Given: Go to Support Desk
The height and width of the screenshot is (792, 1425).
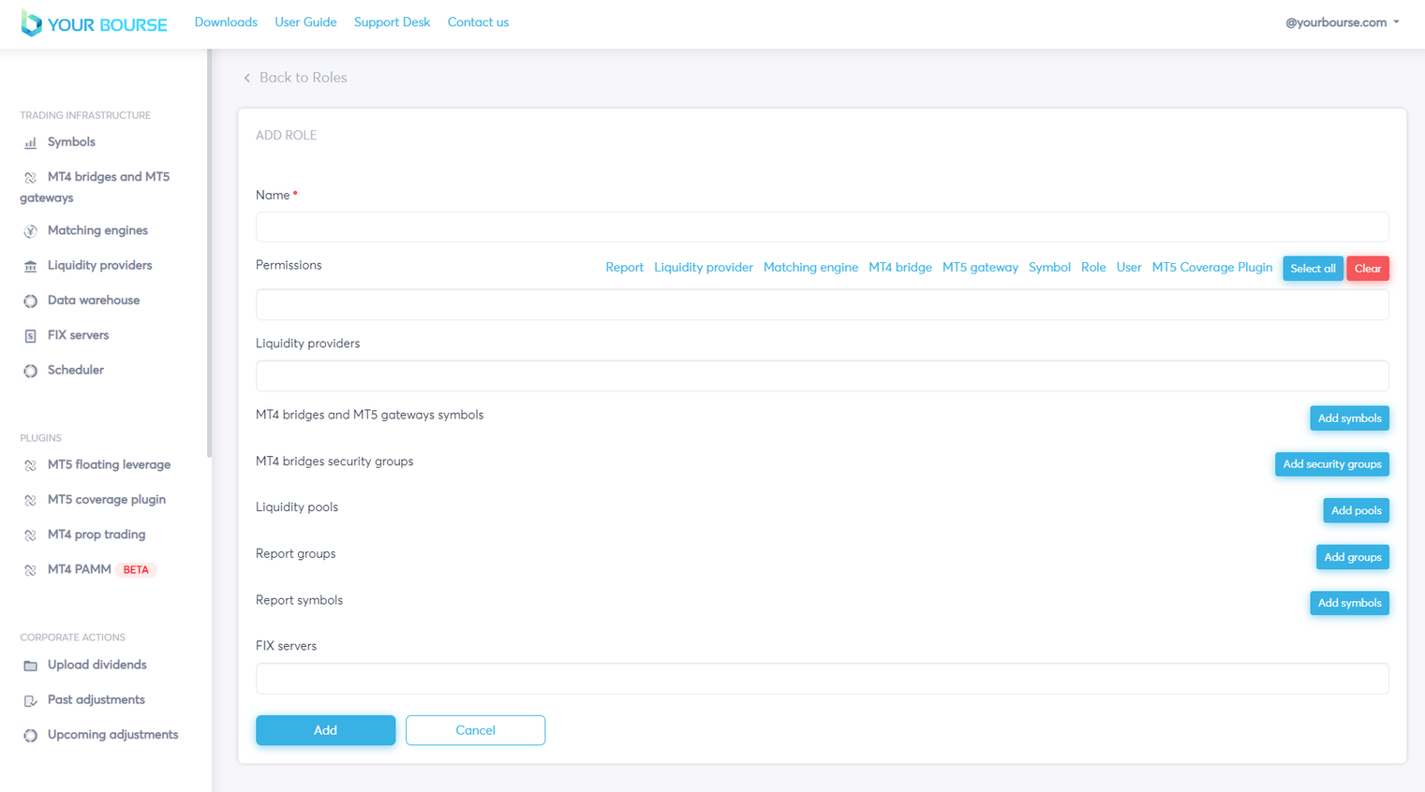Looking at the screenshot, I should [392, 22].
